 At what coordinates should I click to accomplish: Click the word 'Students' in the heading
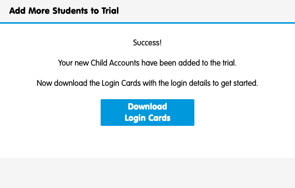[71, 11]
